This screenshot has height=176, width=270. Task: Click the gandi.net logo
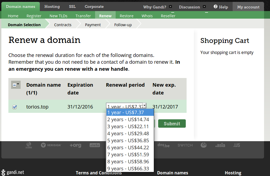click(13, 172)
